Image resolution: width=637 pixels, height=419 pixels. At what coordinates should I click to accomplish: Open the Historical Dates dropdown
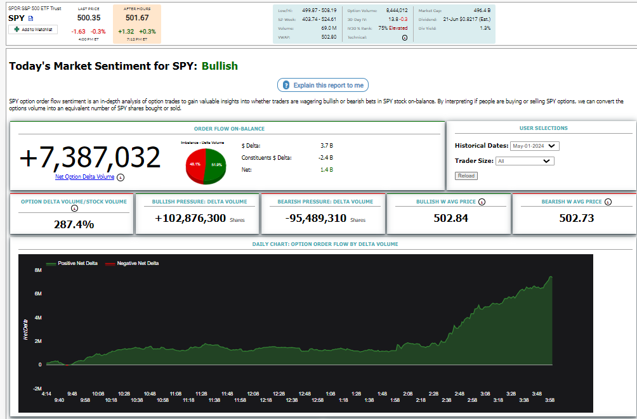tap(535, 146)
